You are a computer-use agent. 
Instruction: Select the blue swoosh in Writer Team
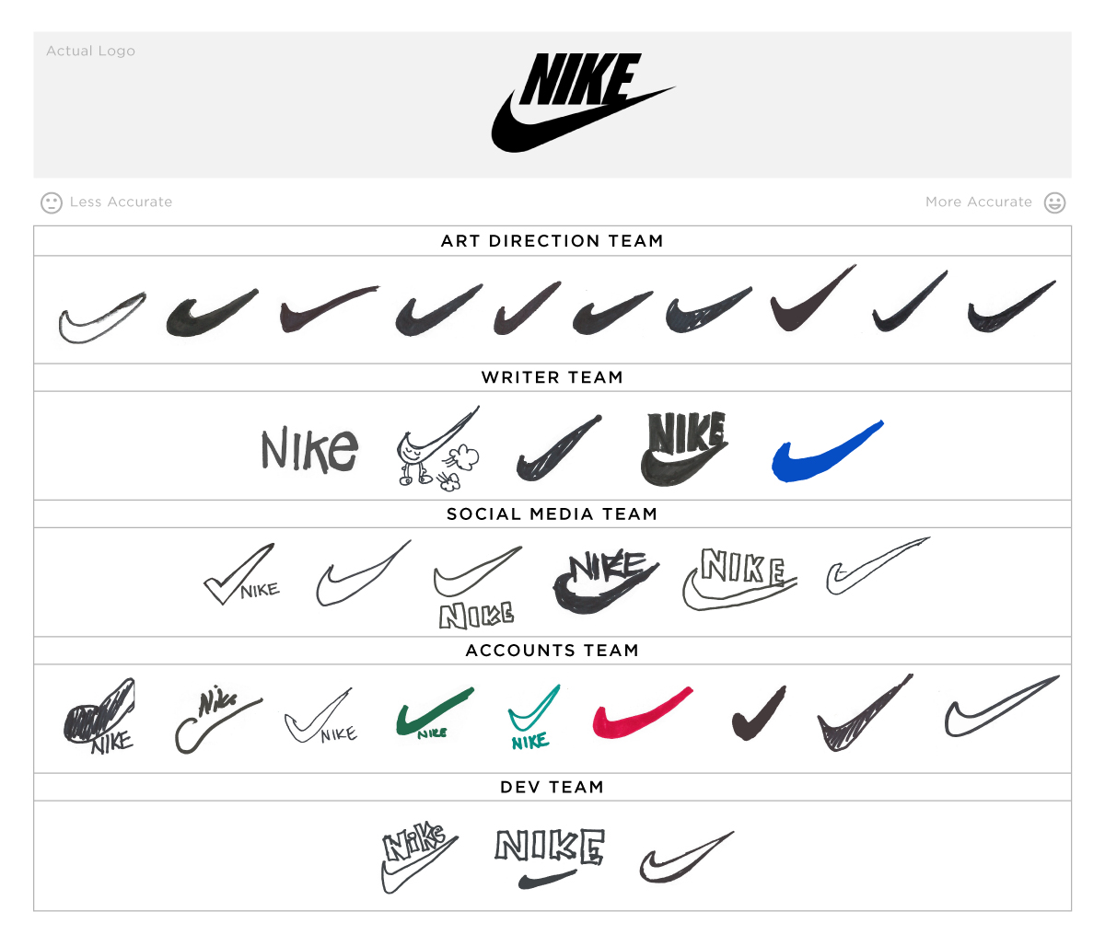pos(827,451)
